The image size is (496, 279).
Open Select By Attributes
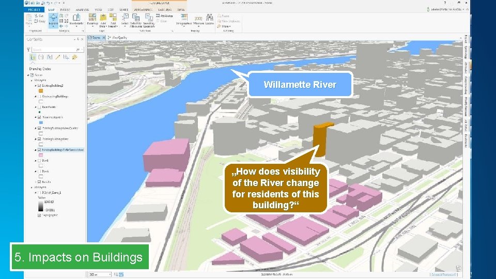tap(136, 20)
